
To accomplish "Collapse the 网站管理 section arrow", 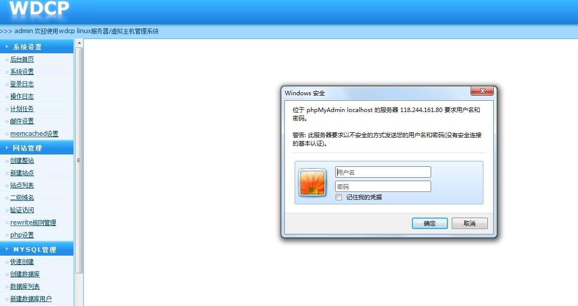I will point(7,148).
